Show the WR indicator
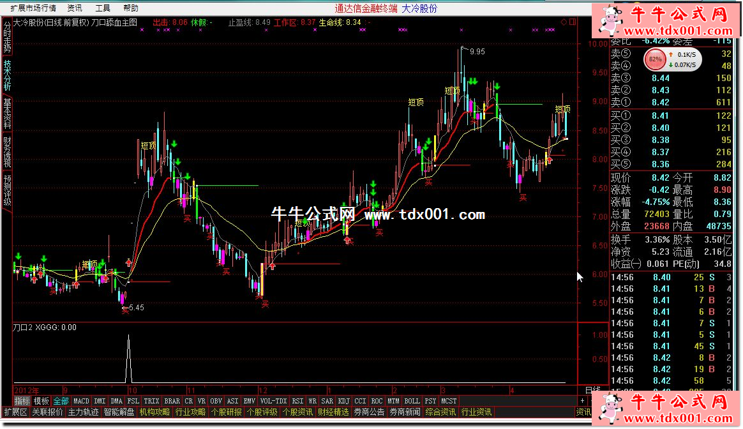Viewport: 743px width, 429px height. click(x=311, y=401)
